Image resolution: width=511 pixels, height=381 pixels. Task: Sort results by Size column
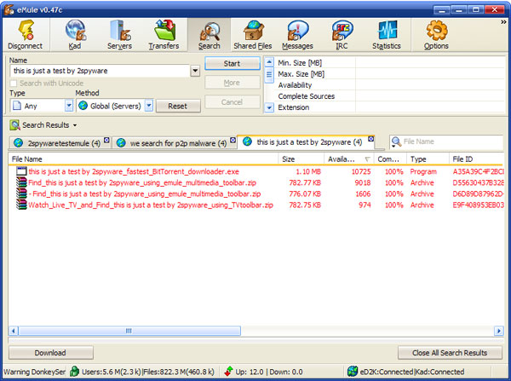301,159
